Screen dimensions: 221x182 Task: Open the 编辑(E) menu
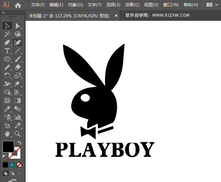coord(56,5)
